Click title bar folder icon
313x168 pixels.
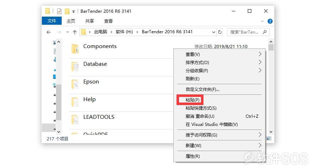click(47, 11)
